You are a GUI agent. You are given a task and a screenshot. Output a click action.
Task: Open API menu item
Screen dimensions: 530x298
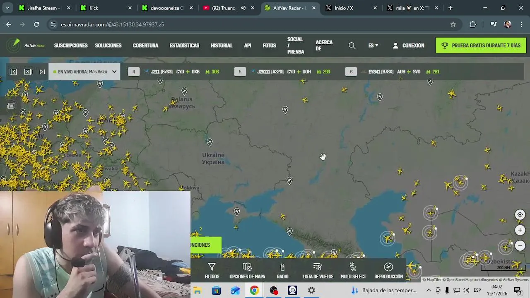pos(248,46)
